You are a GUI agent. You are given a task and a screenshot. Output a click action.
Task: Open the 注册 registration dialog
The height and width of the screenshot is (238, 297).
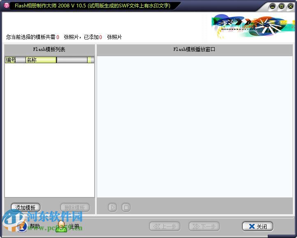click(67, 226)
